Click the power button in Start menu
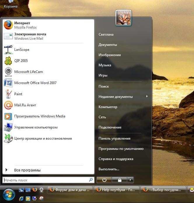Screen dimensions: 194x203 pos(104,180)
